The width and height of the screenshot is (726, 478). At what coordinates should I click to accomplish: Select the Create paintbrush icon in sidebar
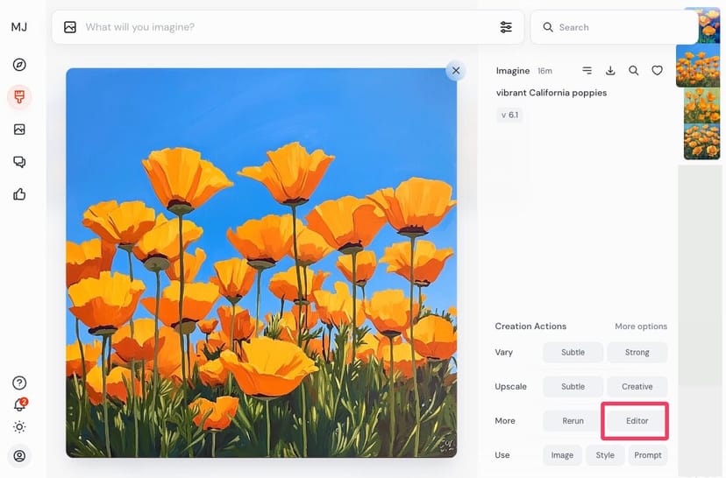click(x=19, y=96)
